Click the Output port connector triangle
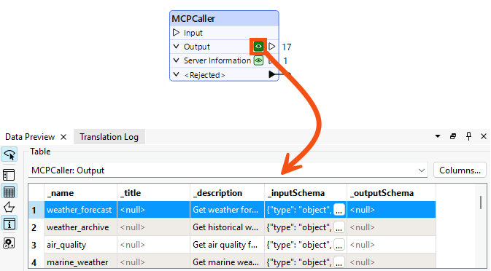Screen dimensions: 491x271 (272, 47)
